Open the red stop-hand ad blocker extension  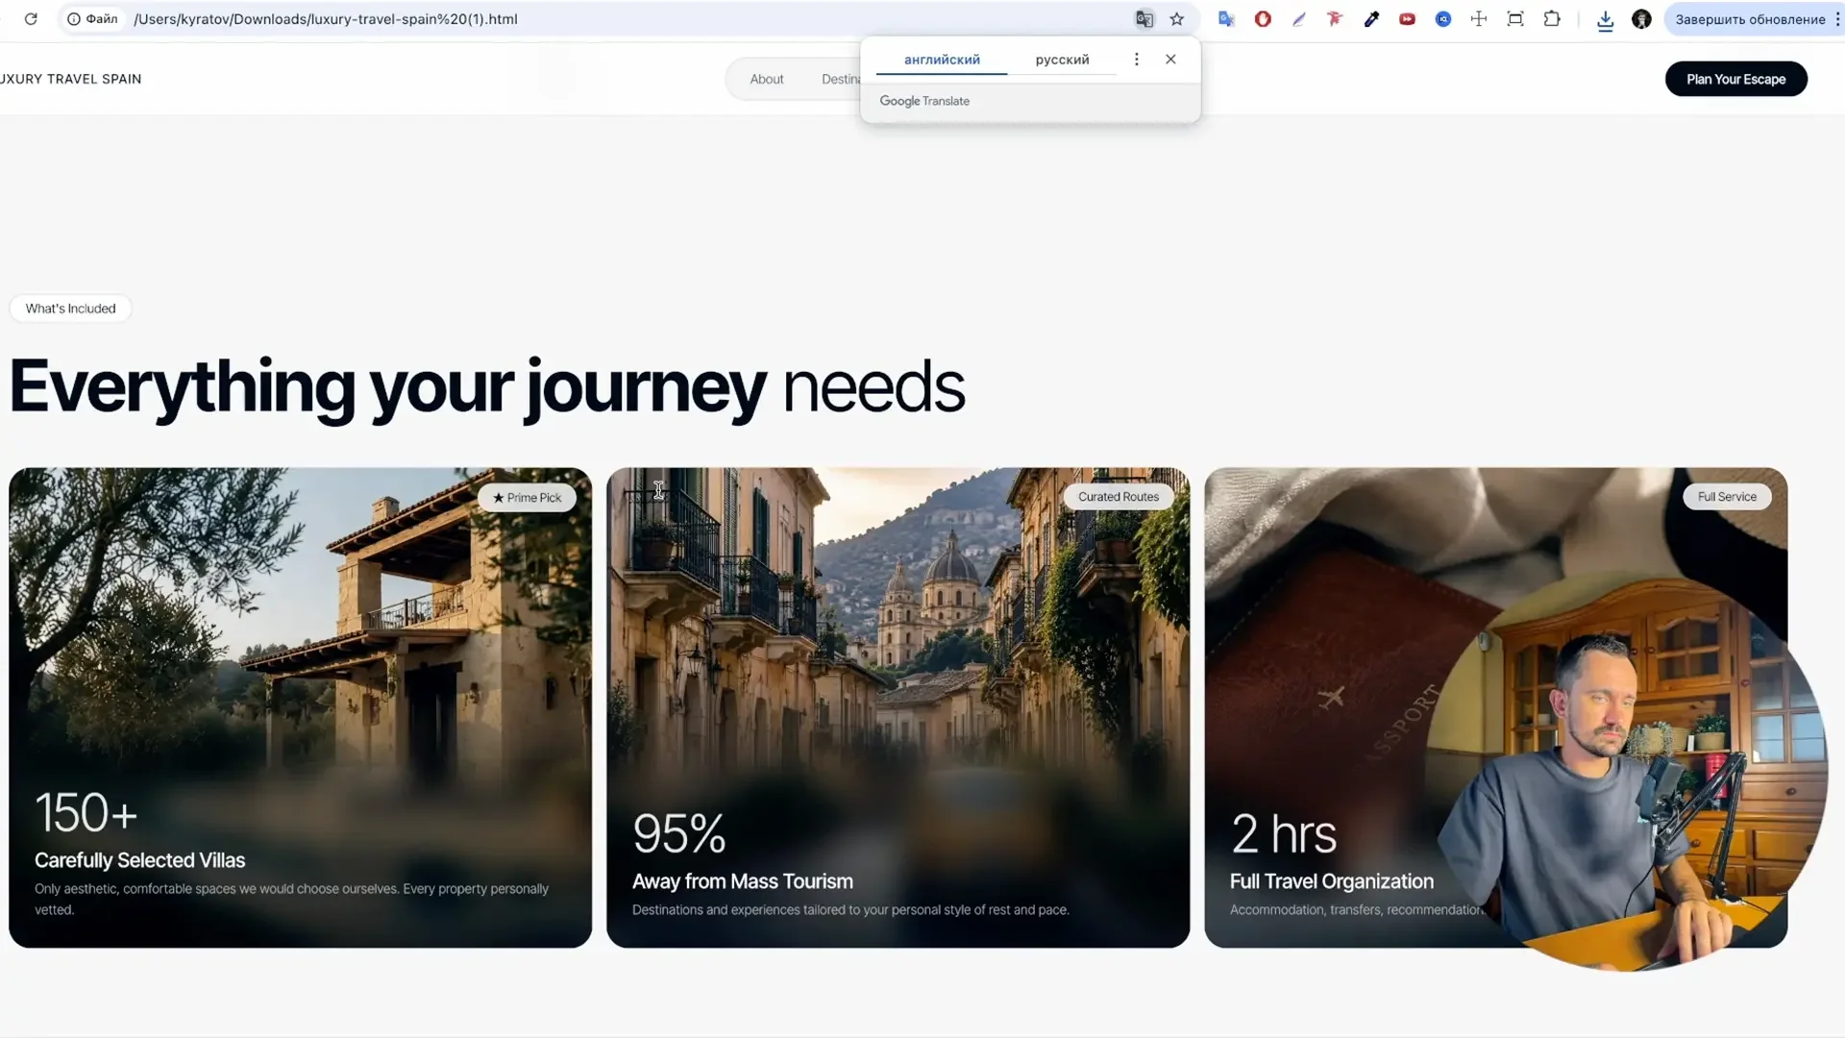[1263, 19]
